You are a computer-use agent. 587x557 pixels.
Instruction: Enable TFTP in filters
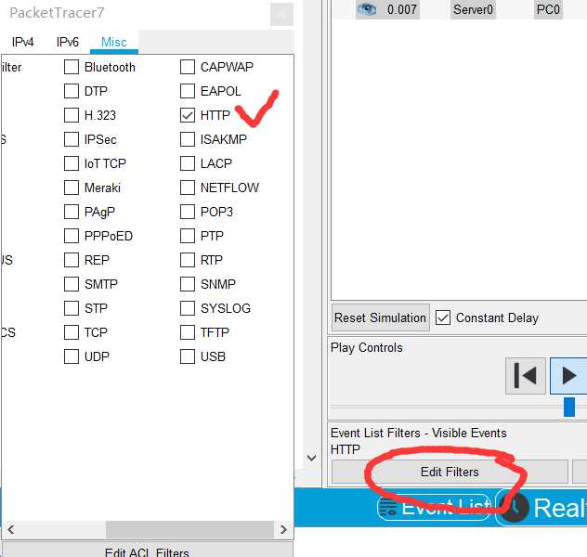(x=188, y=332)
